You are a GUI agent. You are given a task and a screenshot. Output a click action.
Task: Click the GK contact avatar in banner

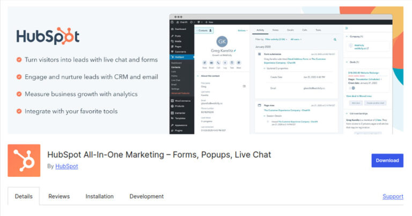tap(222, 41)
